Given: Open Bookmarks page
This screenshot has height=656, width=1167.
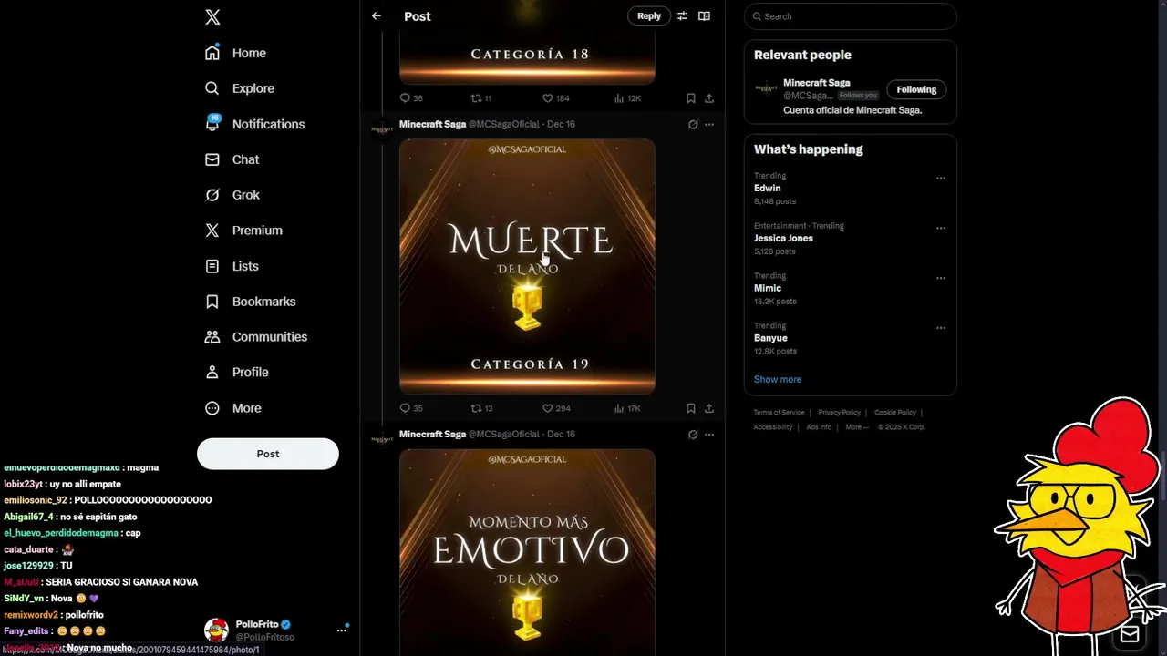Looking at the screenshot, I should tap(251, 302).
